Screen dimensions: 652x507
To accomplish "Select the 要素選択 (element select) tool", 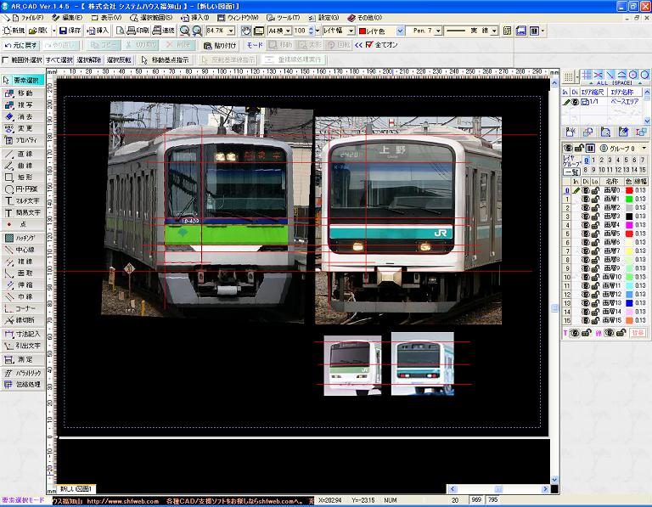I will [23, 81].
